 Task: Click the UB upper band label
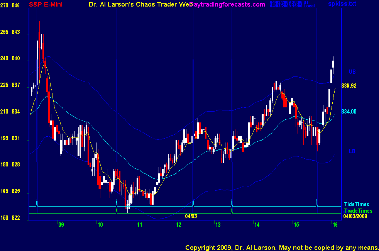[x=352, y=72]
